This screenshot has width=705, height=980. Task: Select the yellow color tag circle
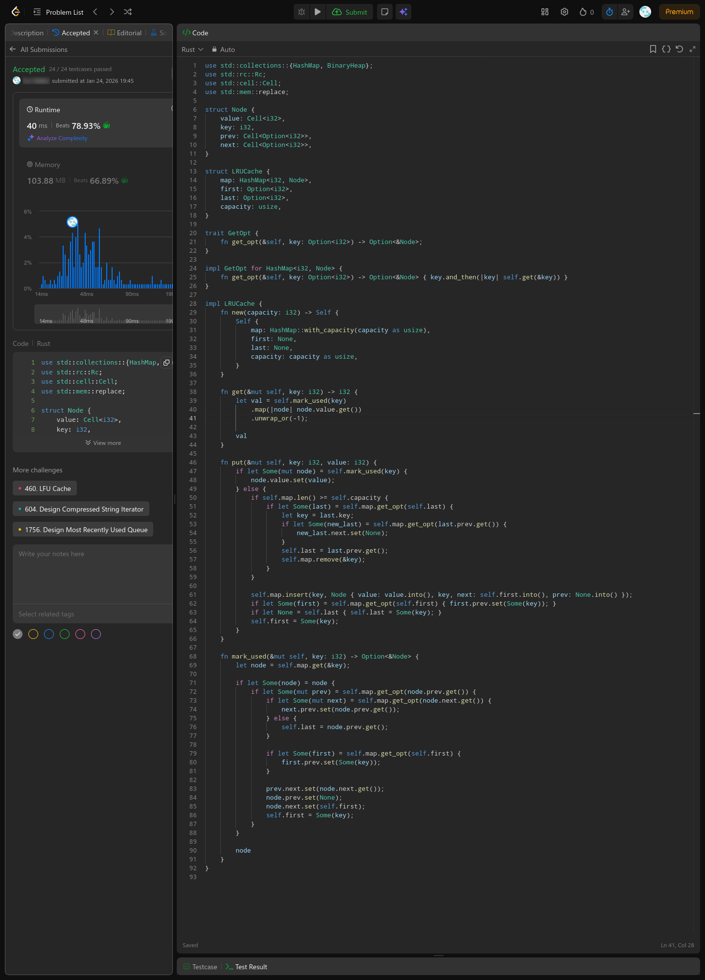pyautogui.click(x=33, y=634)
